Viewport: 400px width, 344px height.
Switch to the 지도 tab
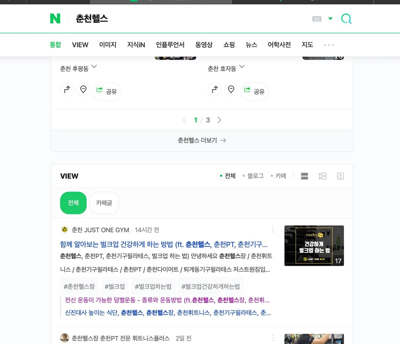pyautogui.click(x=307, y=45)
